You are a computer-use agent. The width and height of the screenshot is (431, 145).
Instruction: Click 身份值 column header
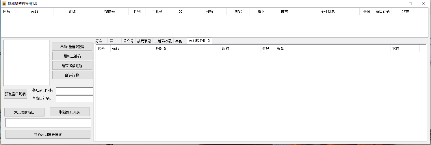tap(187, 48)
